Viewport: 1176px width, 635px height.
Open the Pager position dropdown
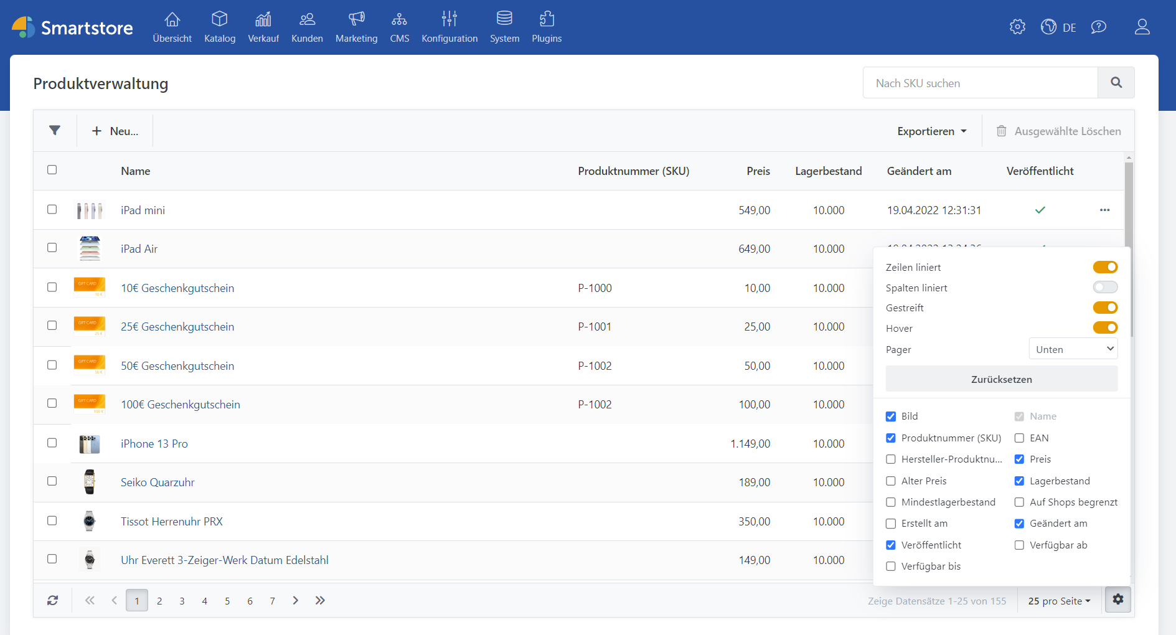1073,349
